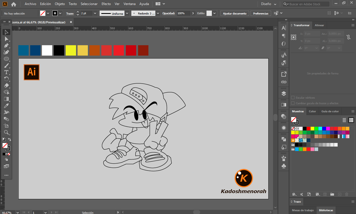Screen dimensions: 356x214
Task: Click the Buscar en Adobe Stock field
Action: 306,4
